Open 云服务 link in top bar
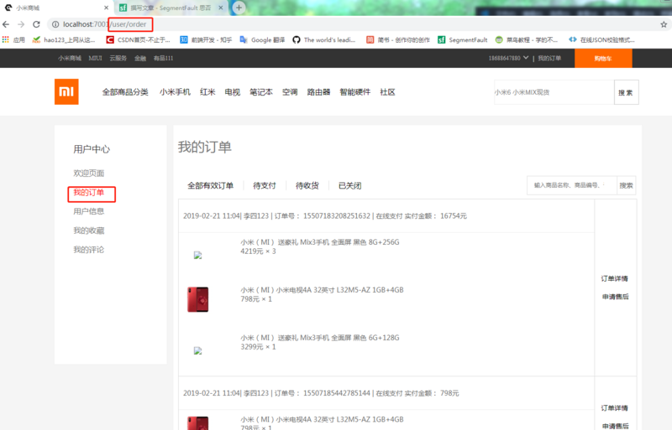 118,58
